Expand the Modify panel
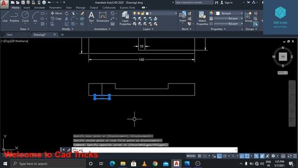Image resolution: width=298 pixels, height=168 pixels. (68, 29)
